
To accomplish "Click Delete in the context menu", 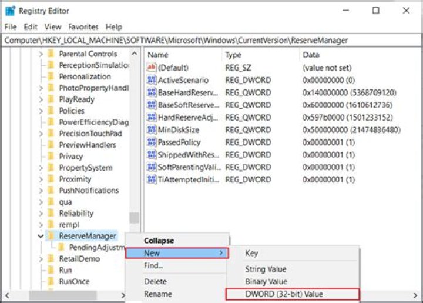I will tap(155, 281).
